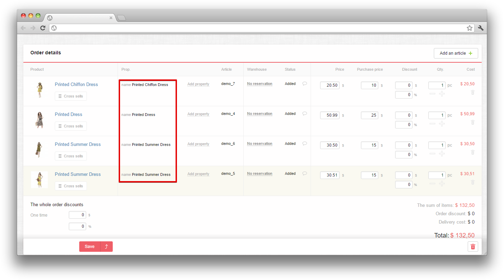Click One time percent discount field

pos(77,226)
